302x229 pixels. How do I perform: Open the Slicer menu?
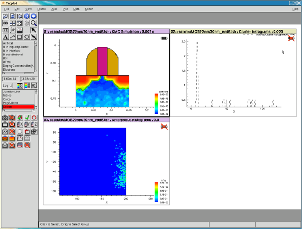(89, 9)
